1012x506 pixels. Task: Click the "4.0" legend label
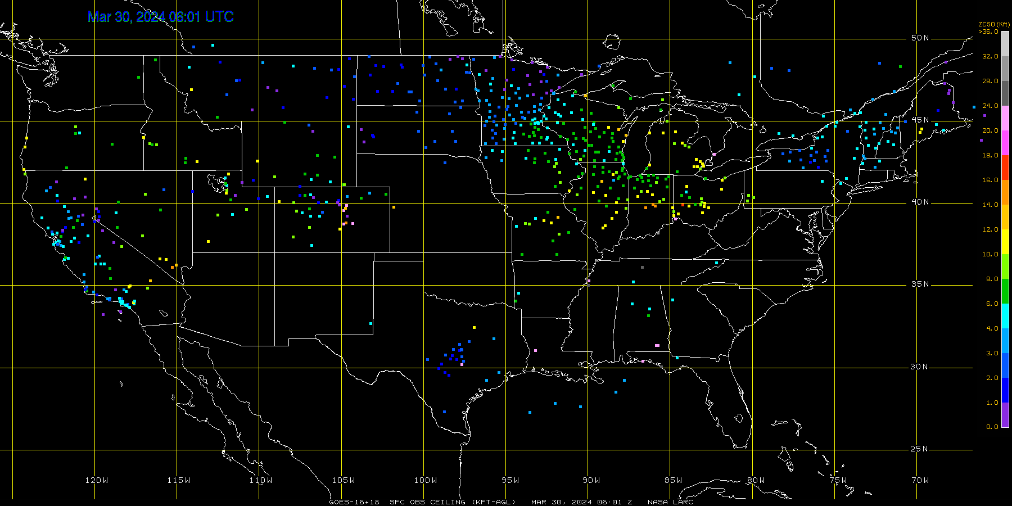(992, 328)
